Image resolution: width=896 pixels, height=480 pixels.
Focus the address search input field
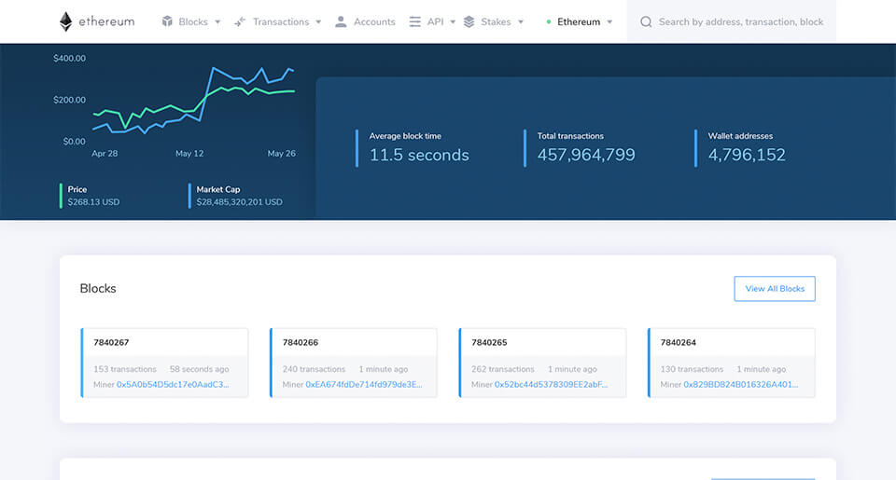pyautogui.click(x=741, y=21)
